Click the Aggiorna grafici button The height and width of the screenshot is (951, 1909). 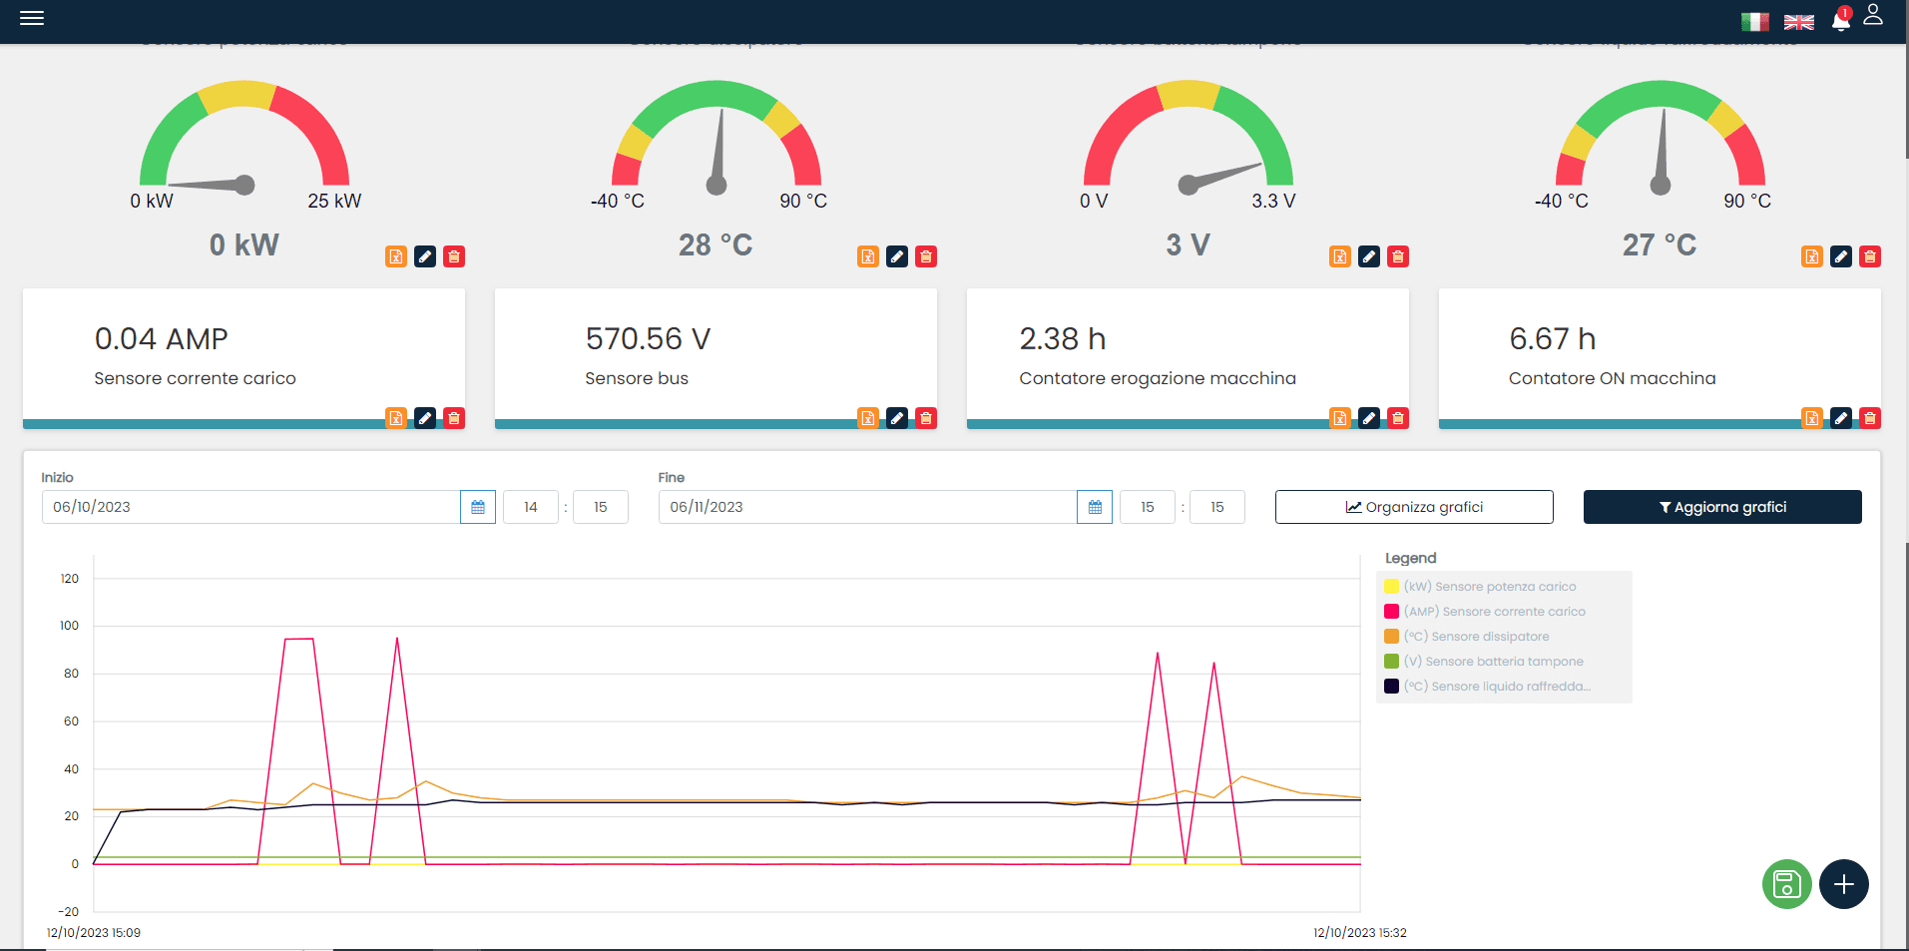click(x=1722, y=507)
